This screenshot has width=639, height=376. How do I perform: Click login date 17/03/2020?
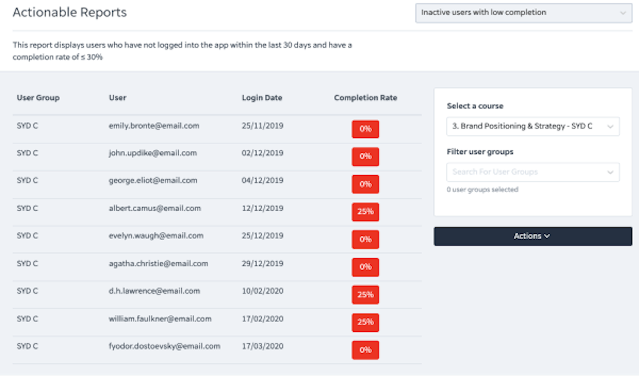click(x=263, y=346)
